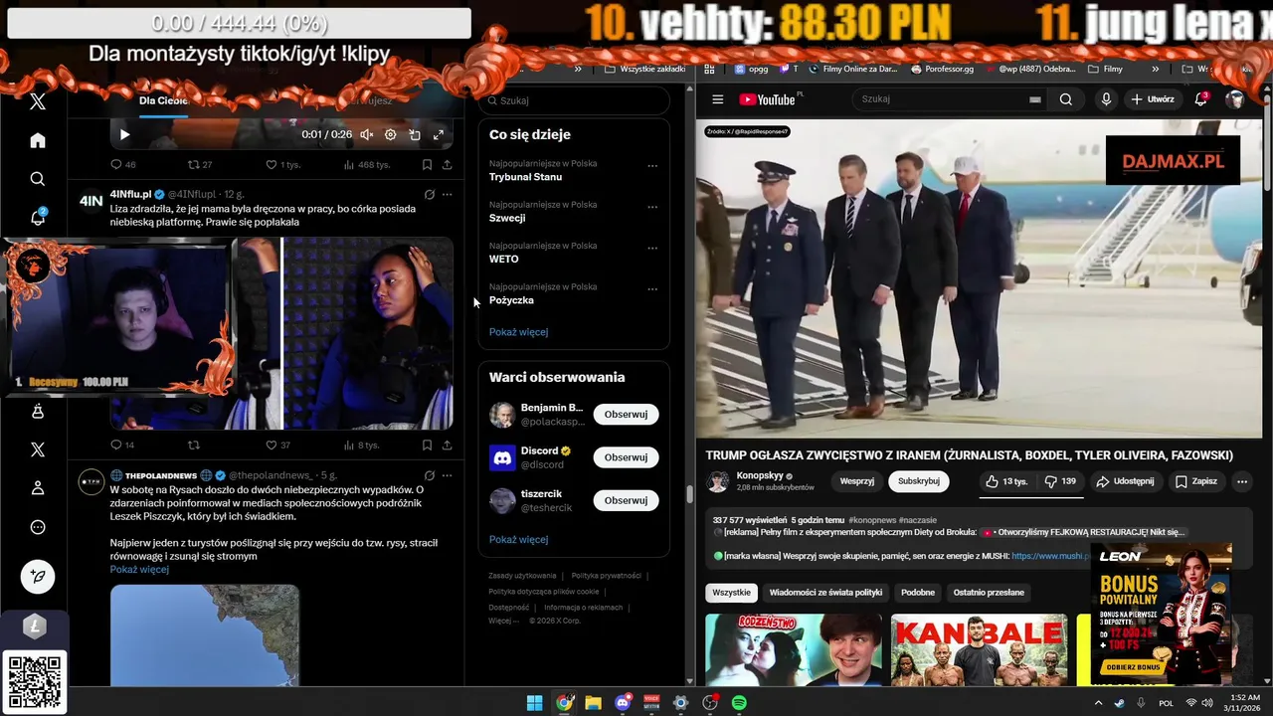
Task: Select Wiadomości ze świata polityki chip
Action: (825, 593)
